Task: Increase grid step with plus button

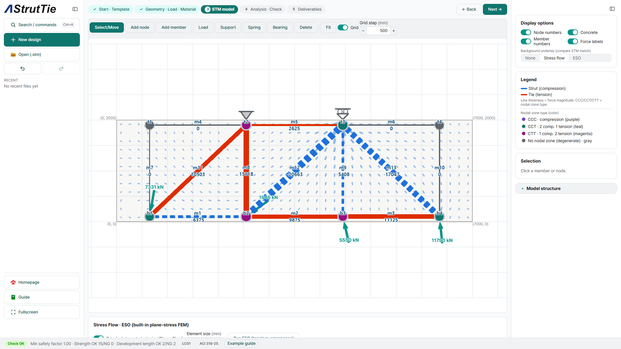Action: (394, 31)
